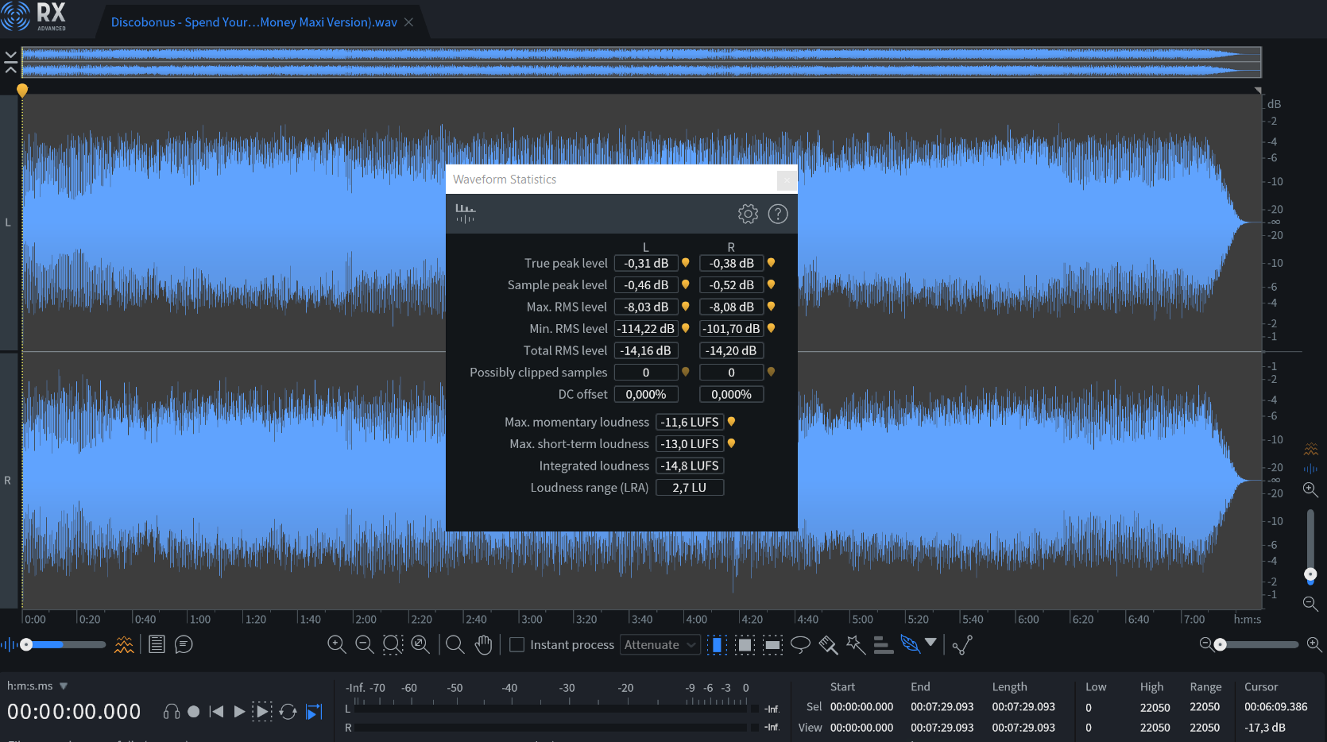Open Waveform Statistics settings gear

(x=748, y=214)
